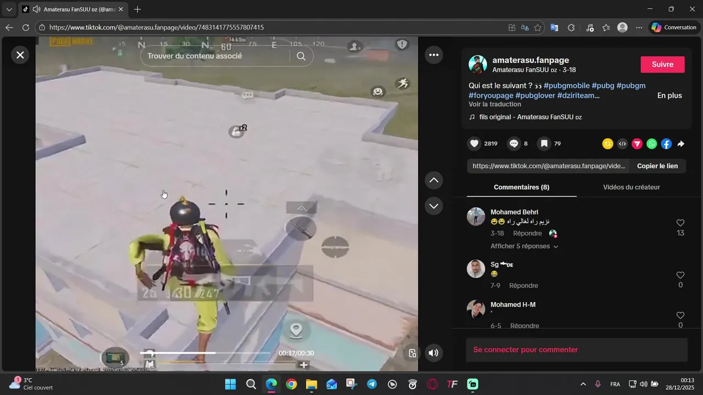Screen dimensions: 703x395
Task: Click the search magnifier in video search bar
Action: coord(301,56)
